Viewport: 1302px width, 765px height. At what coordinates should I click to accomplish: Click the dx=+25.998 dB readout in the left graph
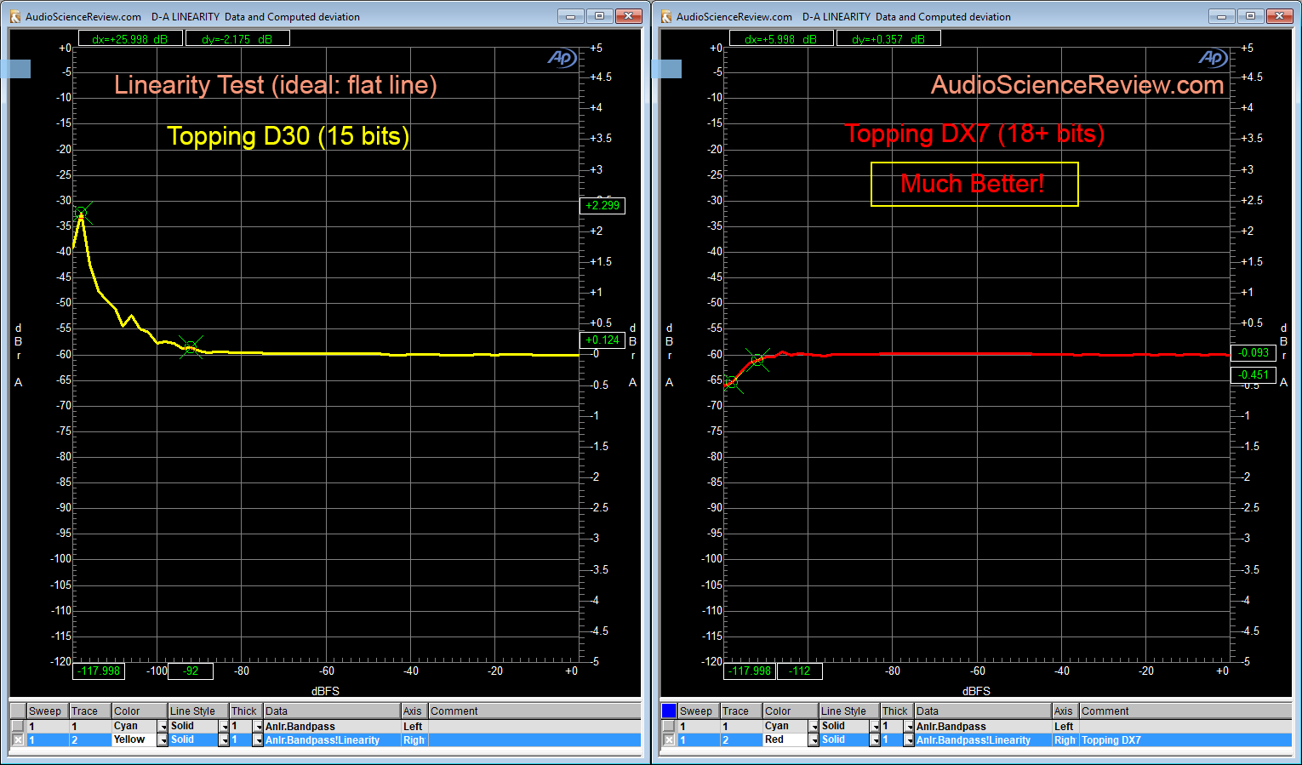tap(129, 38)
